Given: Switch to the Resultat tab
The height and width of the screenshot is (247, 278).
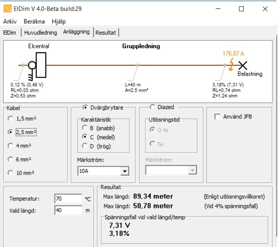Looking at the screenshot, I should click(106, 33).
